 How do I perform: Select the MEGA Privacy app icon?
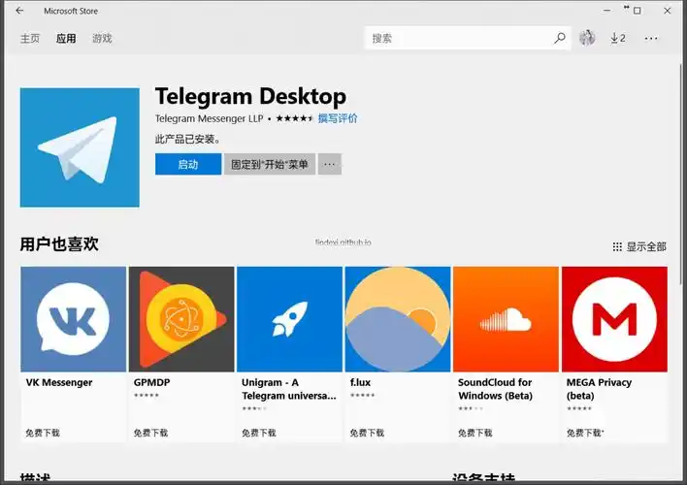[x=614, y=319]
